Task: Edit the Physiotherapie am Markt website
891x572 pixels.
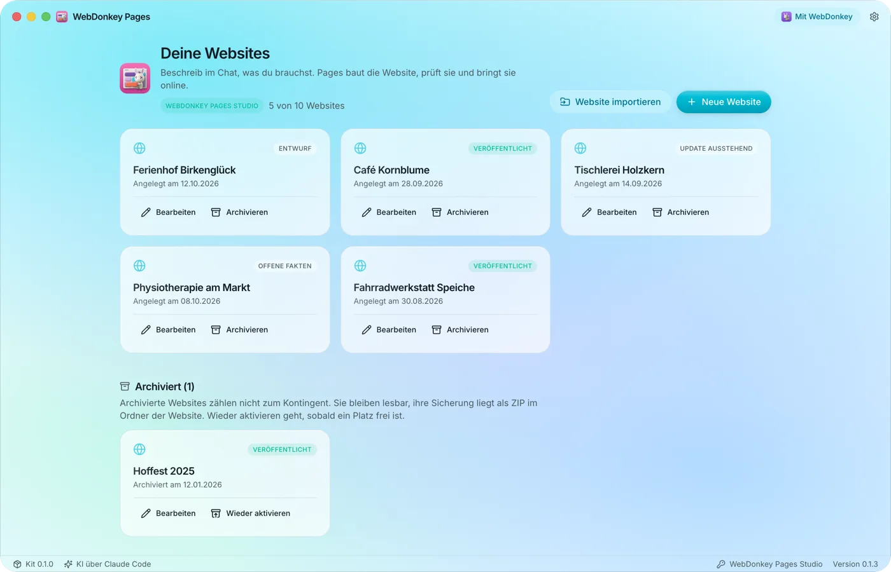Action: coord(168,330)
